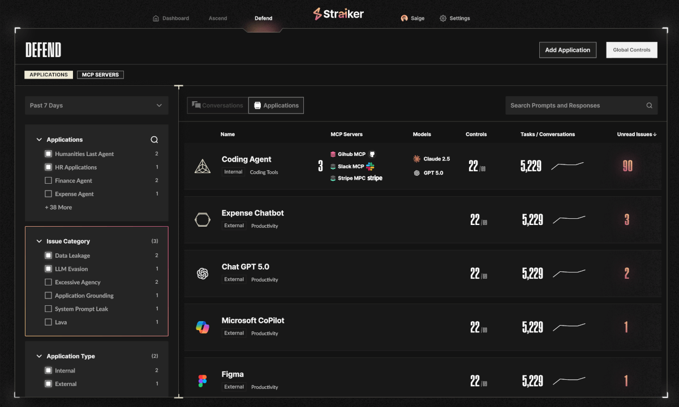Open the Expense Chatbot application name
Screen dimensions: 679x407
(x=252, y=213)
